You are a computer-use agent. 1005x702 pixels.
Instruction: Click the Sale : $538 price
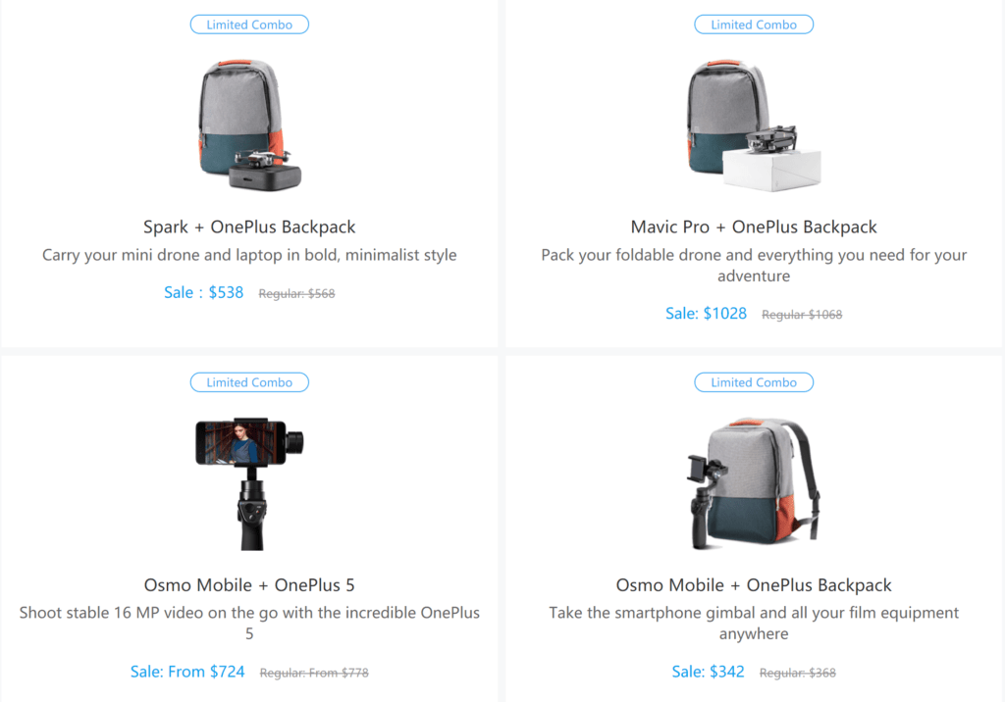[204, 293]
